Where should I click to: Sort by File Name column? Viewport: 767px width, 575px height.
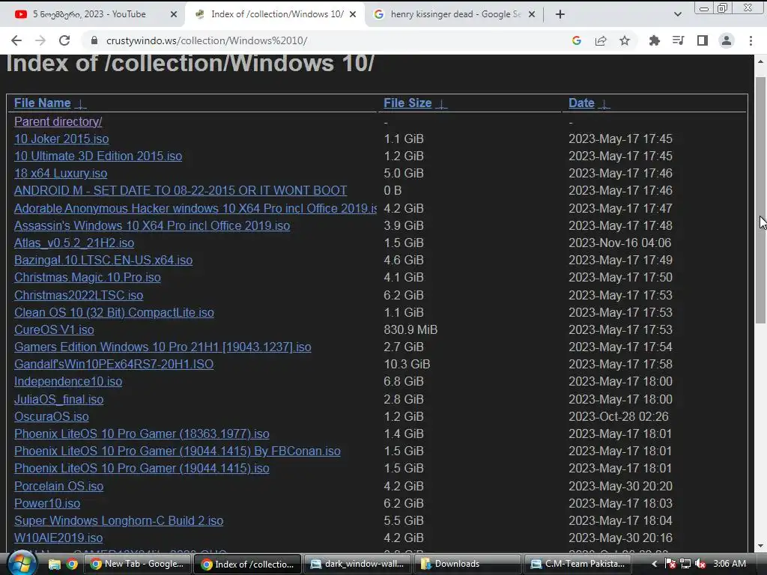(42, 103)
